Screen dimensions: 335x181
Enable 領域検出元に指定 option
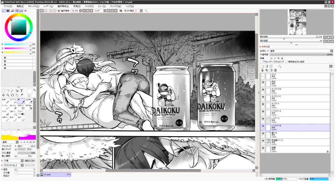pyautogui.click(x=287, y=62)
